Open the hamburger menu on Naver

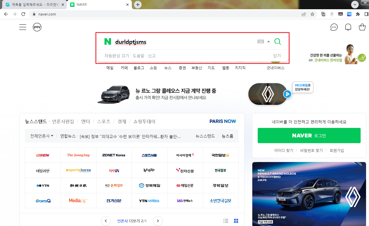(23, 27)
